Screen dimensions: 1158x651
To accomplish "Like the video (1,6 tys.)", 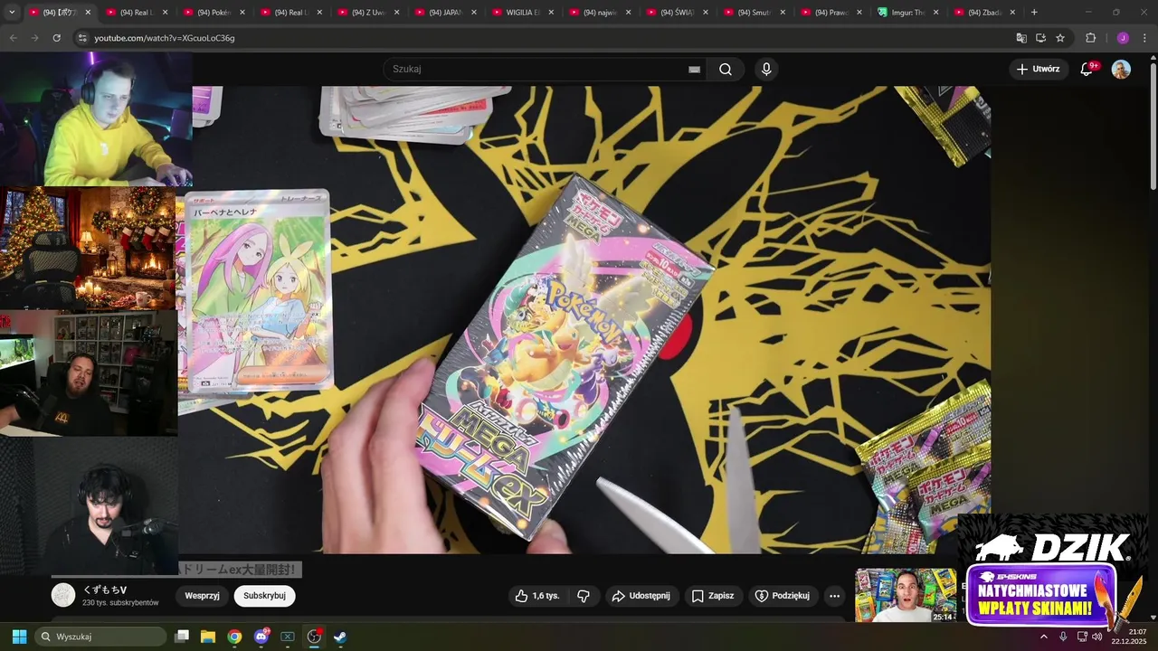I will [x=537, y=596].
